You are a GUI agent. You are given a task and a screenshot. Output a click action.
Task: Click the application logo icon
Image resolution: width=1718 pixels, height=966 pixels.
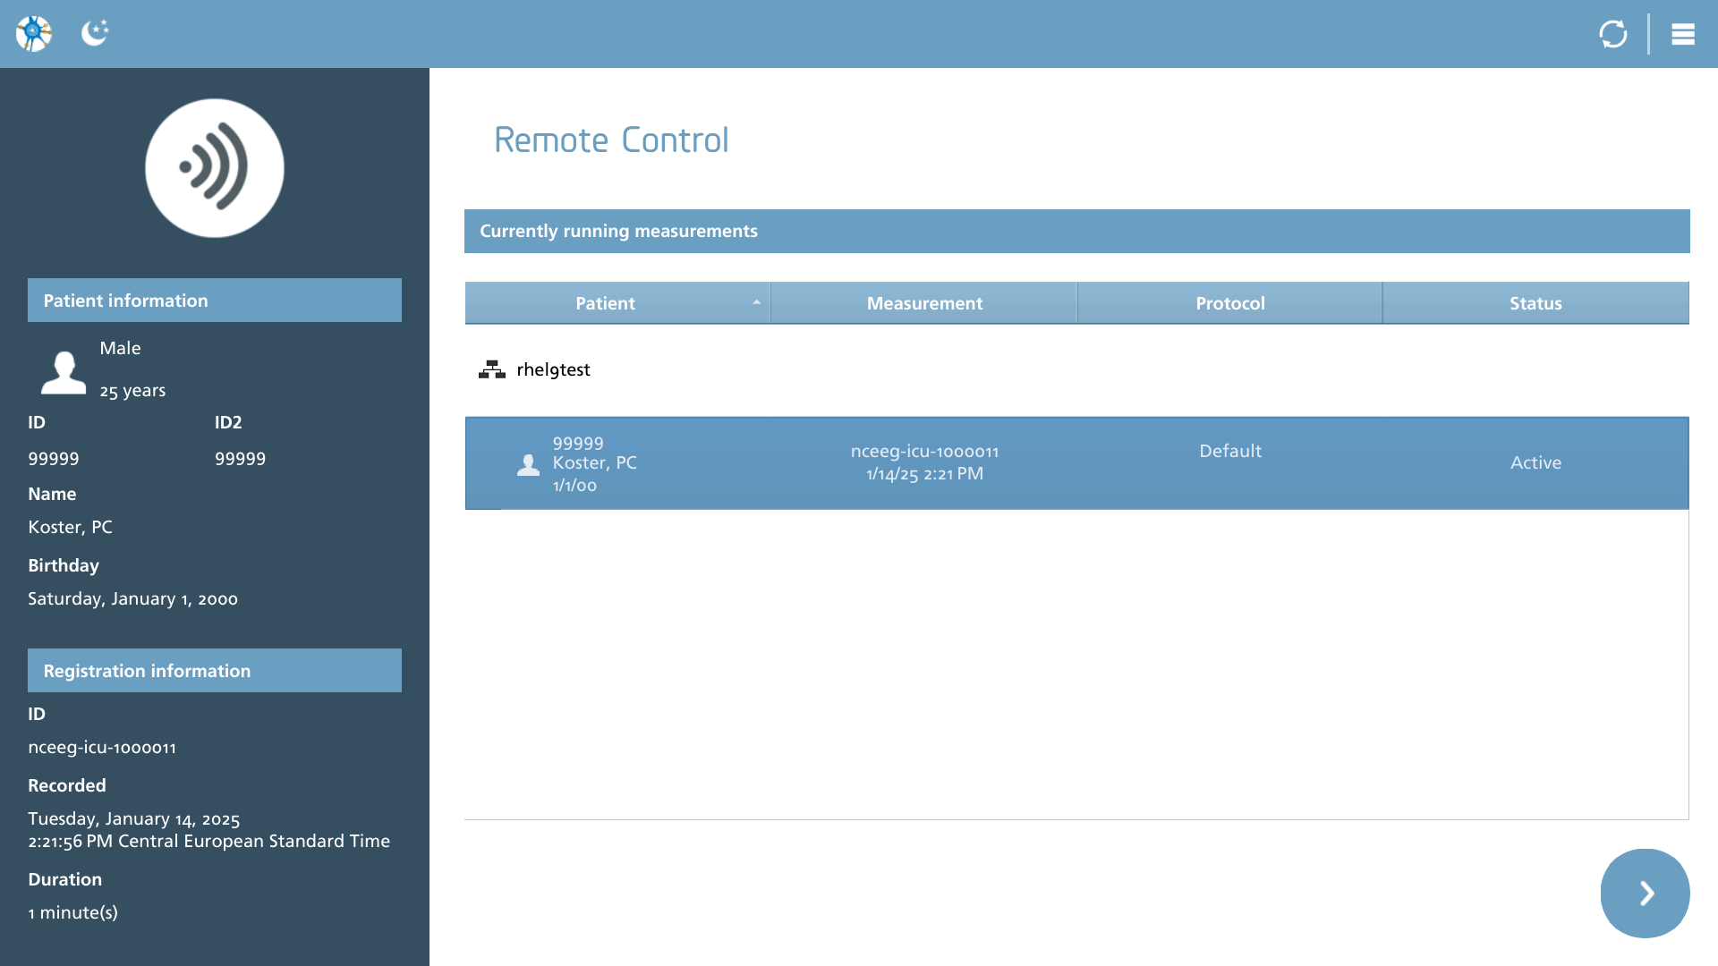[34, 34]
